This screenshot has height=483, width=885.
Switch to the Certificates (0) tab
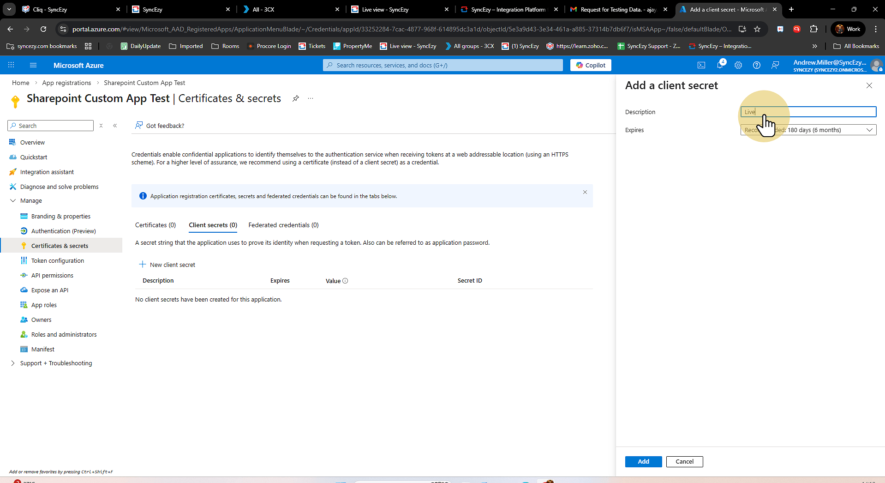(155, 225)
